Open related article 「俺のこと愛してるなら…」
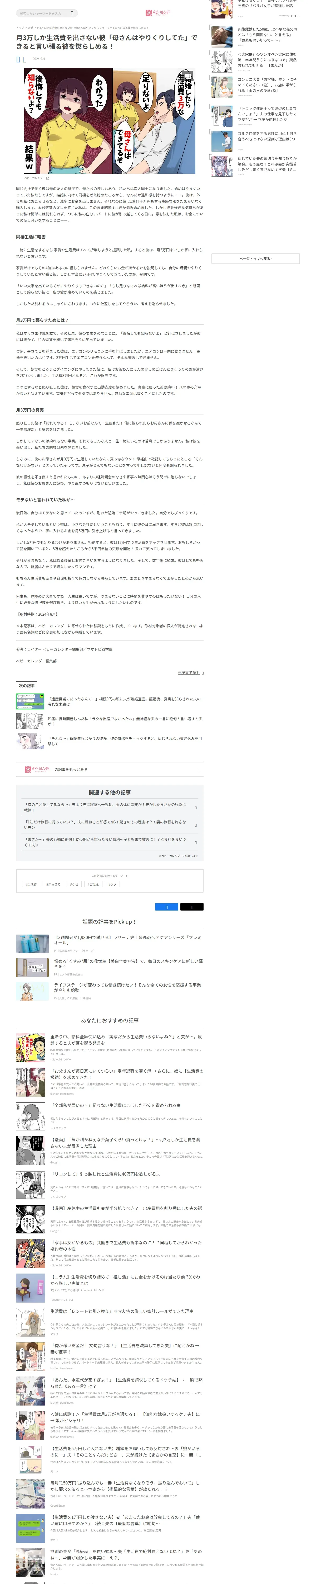316x1584 pixels. 110,807
